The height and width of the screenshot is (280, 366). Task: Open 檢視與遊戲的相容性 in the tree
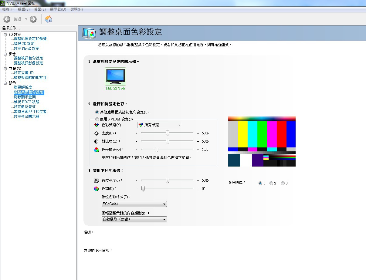click(x=30, y=78)
